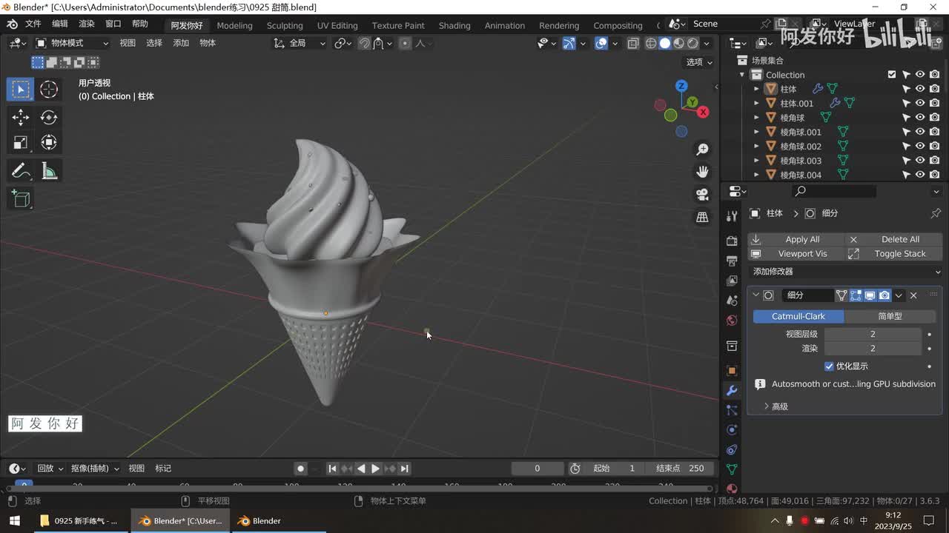
Task: Select the Scale tool
Action: 21,142
